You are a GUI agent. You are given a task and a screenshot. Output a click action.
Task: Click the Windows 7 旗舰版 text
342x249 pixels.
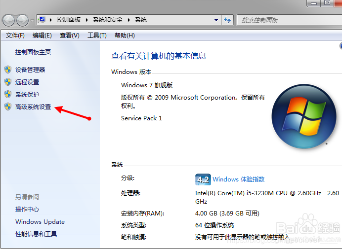(x=147, y=85)
